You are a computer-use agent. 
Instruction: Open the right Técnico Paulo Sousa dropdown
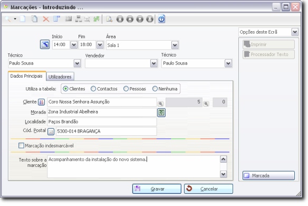point(228,63)
